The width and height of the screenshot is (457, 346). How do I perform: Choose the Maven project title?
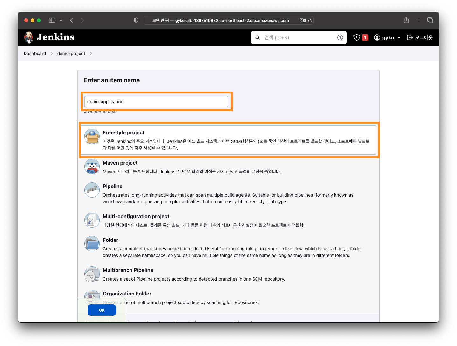pos(120,163)
